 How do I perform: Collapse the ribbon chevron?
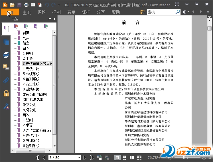click(208, 12)
